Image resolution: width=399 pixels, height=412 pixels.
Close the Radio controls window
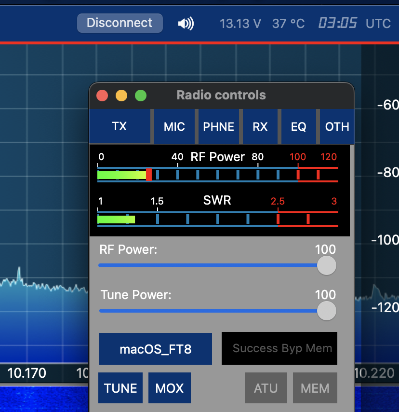pyautogui.click(x=102, y=96)
